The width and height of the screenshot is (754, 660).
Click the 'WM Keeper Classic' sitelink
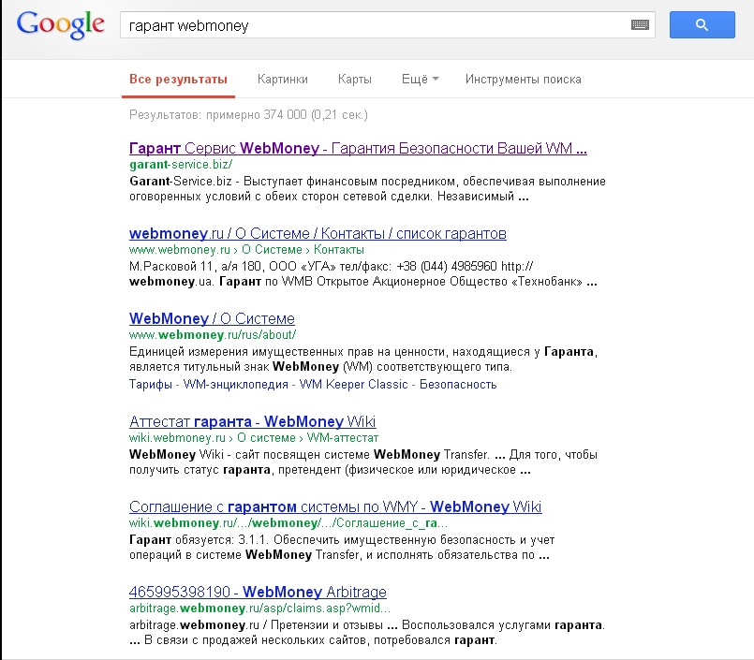coord(352,384)
